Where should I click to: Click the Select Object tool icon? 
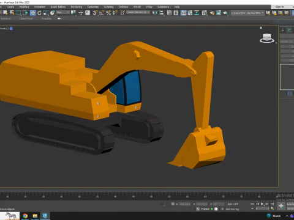point(6,13)
